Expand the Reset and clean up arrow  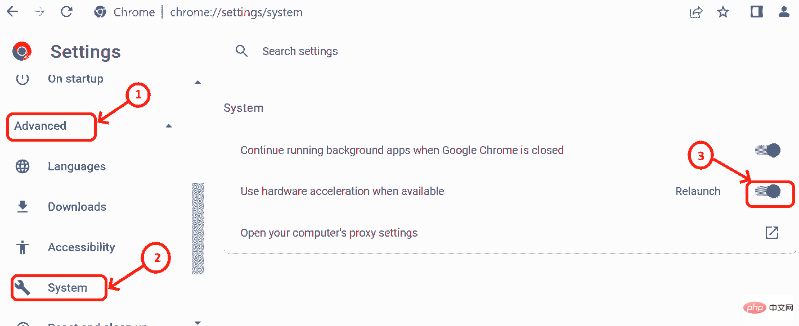pyautogui.click(x=197, y=322)
